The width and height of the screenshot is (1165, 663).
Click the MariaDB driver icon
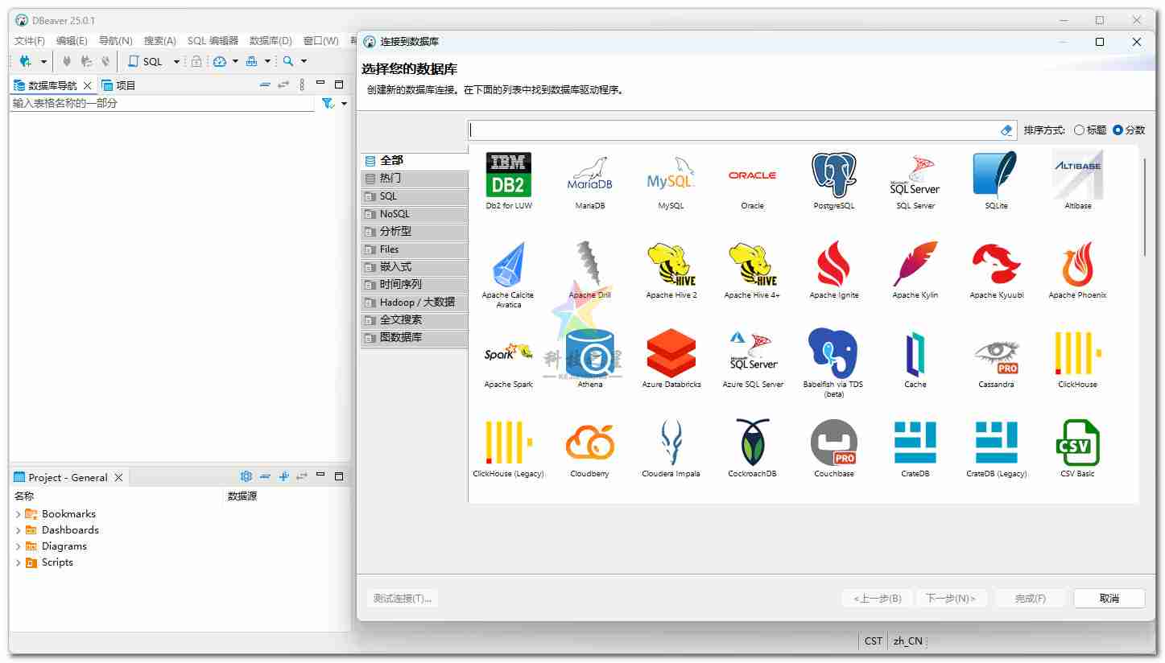click(589, 176)
